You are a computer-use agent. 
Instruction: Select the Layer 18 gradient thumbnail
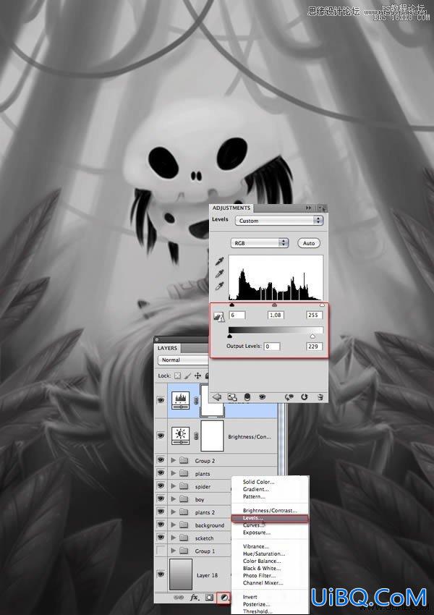[181, 574]
